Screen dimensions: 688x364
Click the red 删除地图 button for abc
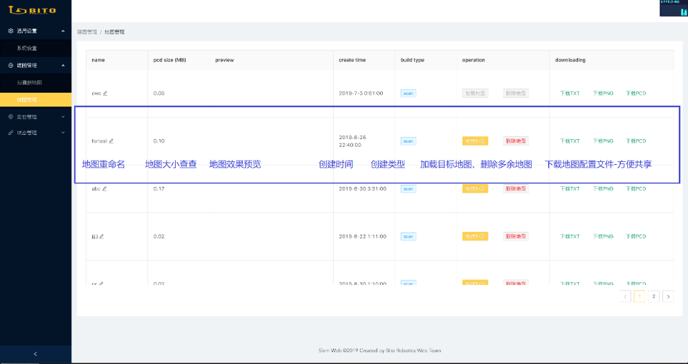coord(516,188)
